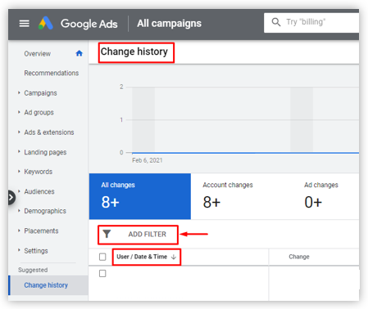Click the All campaigns title

(x=169, y=24)
